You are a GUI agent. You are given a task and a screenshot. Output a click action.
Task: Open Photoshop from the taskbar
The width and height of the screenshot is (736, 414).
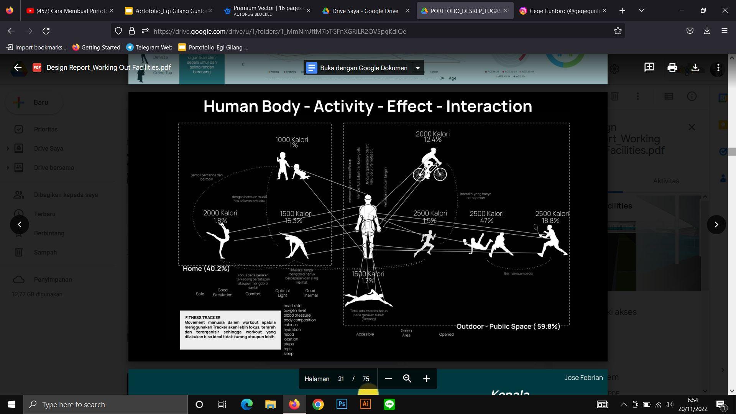342,404
